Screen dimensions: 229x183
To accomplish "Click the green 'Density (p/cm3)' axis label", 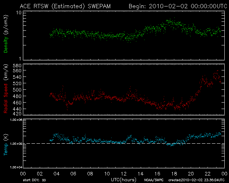I will point(6,34).
